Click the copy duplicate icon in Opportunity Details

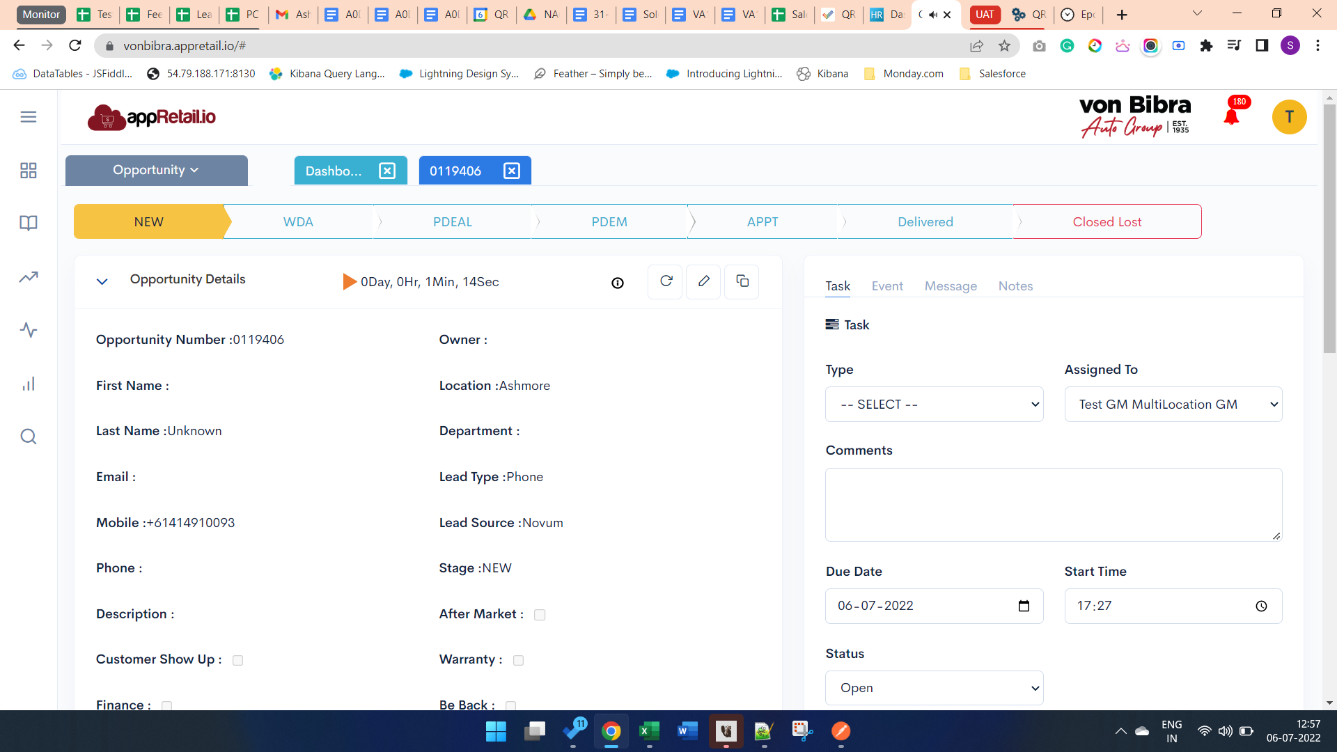tap(742, 281)
